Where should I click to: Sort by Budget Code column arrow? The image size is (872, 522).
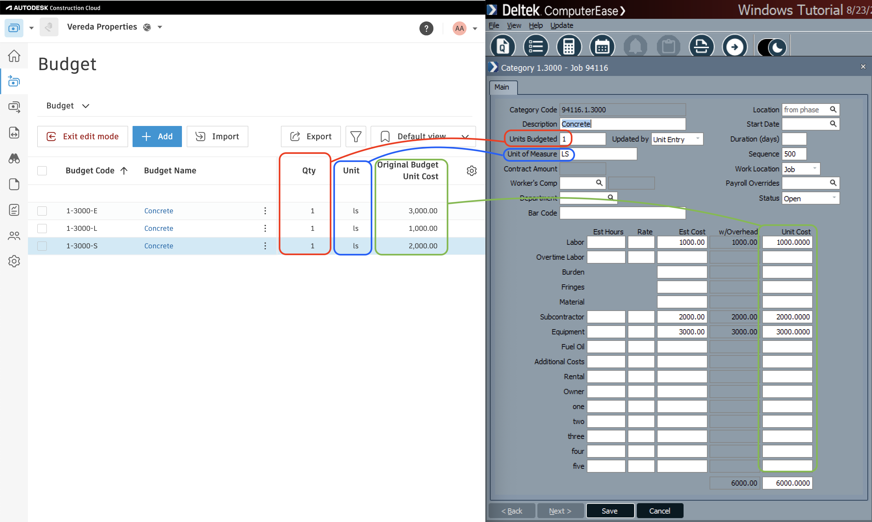pos(124,171)
